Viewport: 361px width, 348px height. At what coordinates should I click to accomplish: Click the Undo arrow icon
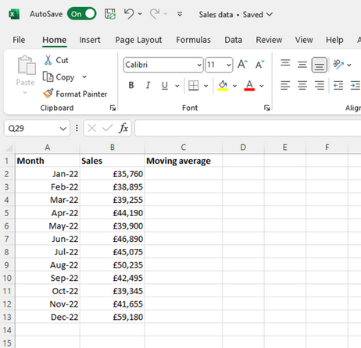coord(129,14)
